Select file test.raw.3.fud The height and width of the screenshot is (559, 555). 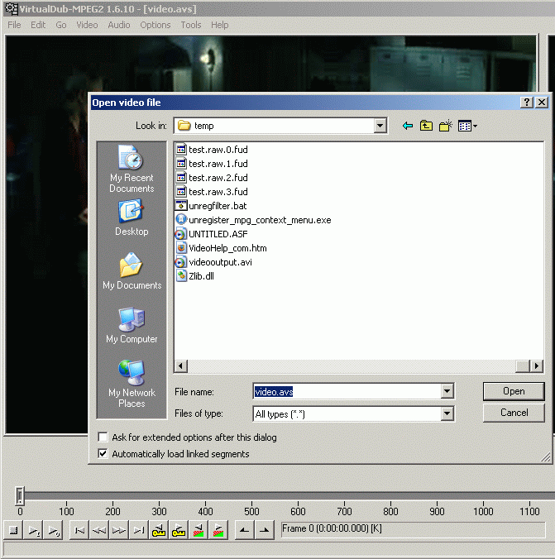[x=212, y=192]
